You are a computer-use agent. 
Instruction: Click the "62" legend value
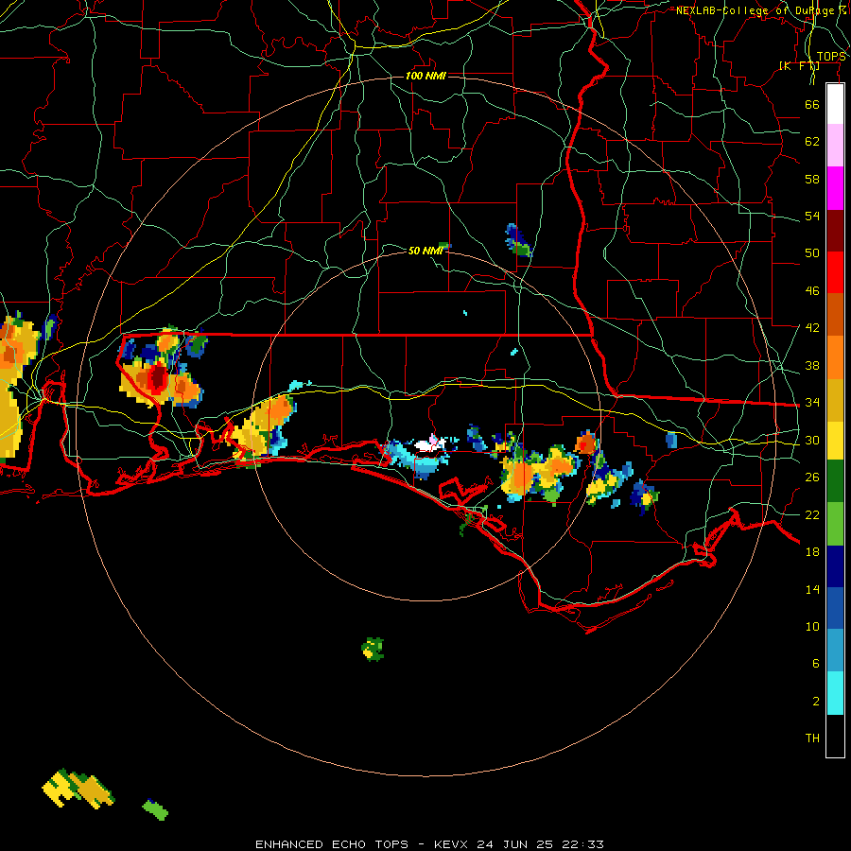(812, 142)
